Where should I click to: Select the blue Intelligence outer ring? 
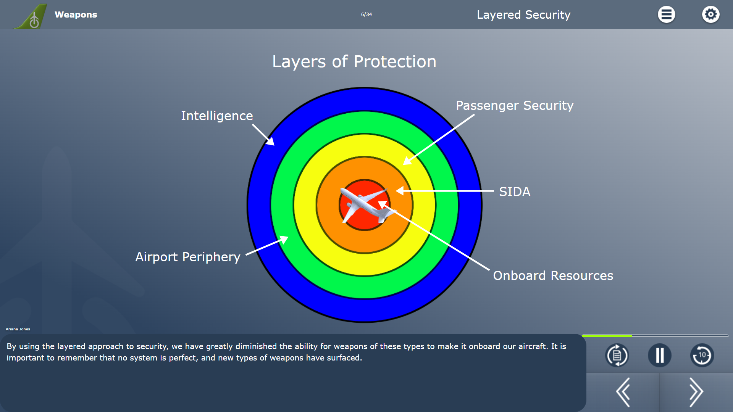364,99
